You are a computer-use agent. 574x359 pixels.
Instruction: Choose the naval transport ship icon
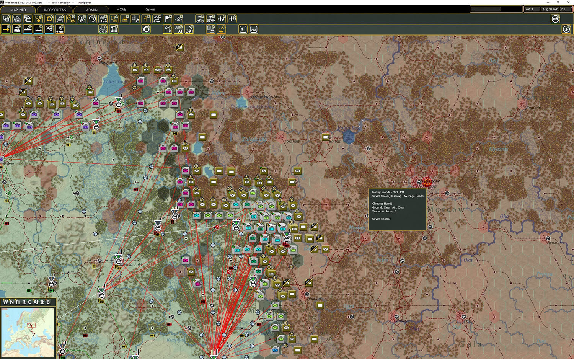tap(28, 29)
